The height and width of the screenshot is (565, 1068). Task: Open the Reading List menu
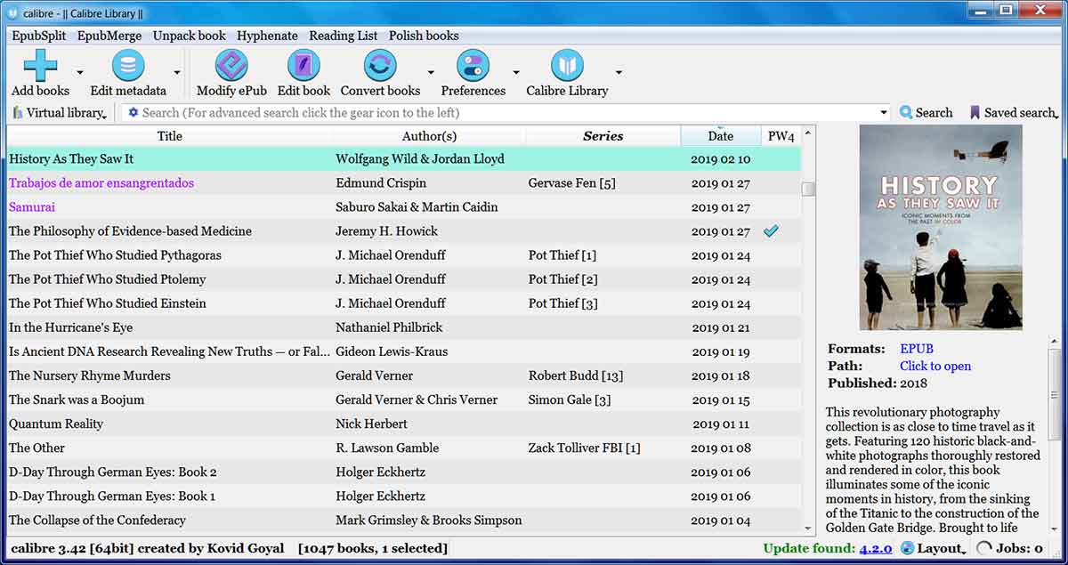click(344, 36)
